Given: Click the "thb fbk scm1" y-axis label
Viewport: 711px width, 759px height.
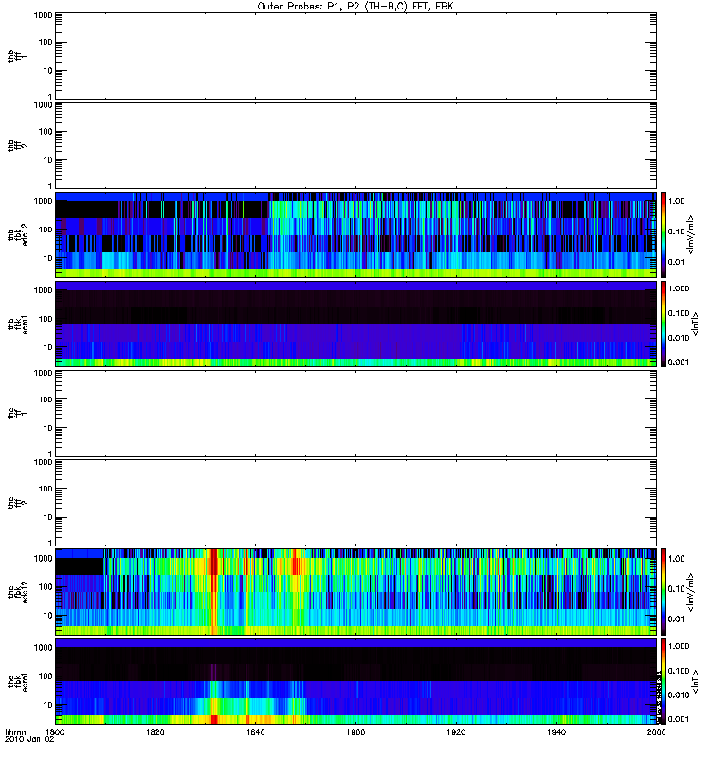Looking at the screenshot, I should 18,324.
